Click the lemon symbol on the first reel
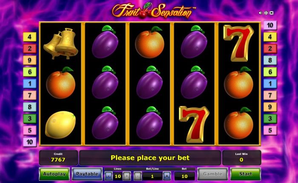The width and height of the screenshot is (298, 183). pos(60,125)
